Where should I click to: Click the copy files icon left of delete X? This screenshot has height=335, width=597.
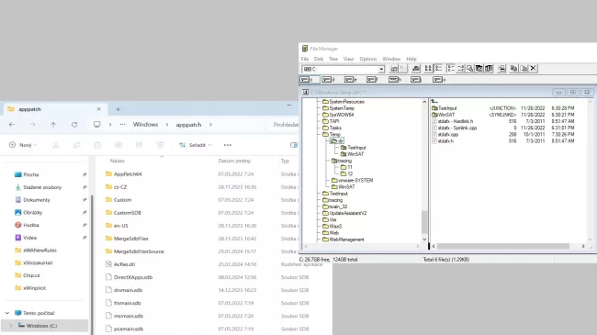point(513,69)
